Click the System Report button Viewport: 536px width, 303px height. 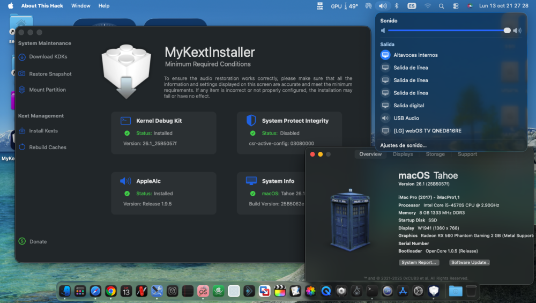tap(419, 262)
